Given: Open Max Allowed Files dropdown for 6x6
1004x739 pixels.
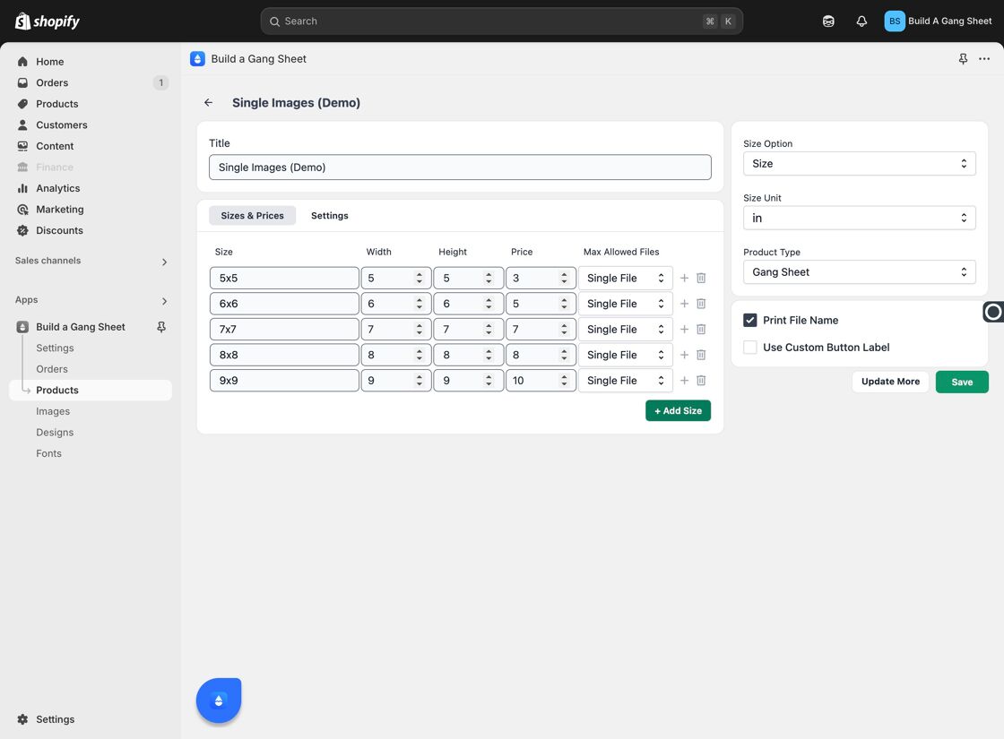Looking at the screenshot, I should click(626, 304).
